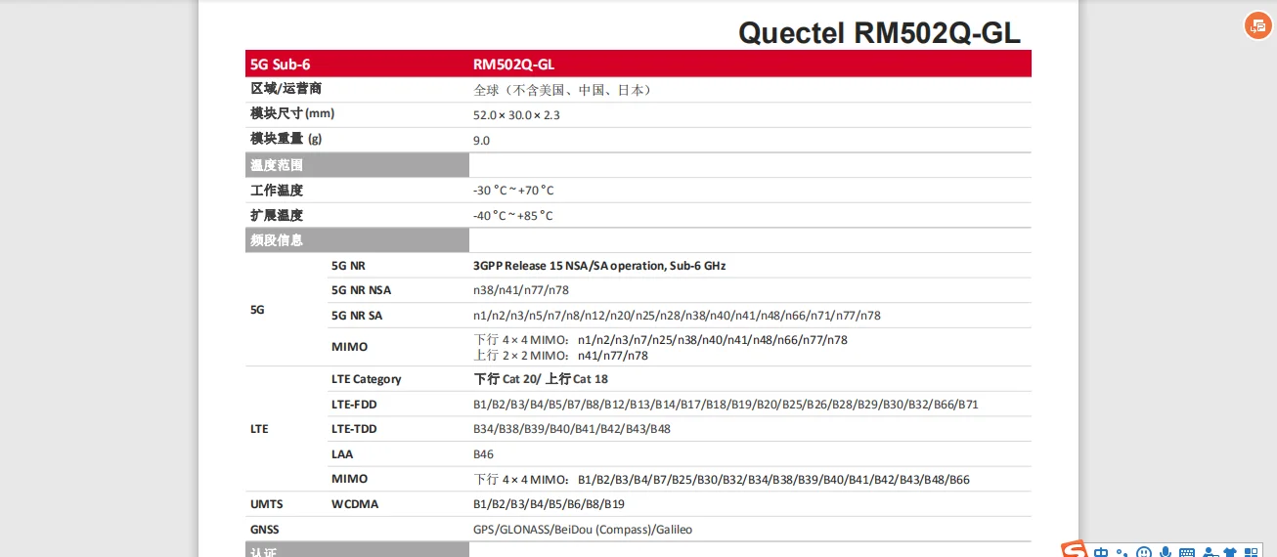The height and width of the screenshot is (557, 1277).
Task: Click the WCDMA bands B1/B2/B3/B4/B5/B6/B8/B19
Action: 549,504
